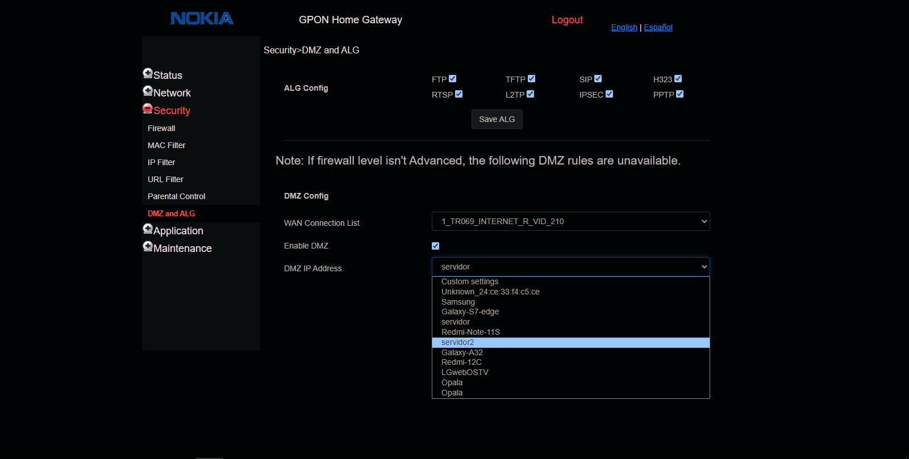Image resolution: width=909 pixels, height=459 pixels.
Task: Choose Galaxy-A32 from the list
Action: click(571, 352)
